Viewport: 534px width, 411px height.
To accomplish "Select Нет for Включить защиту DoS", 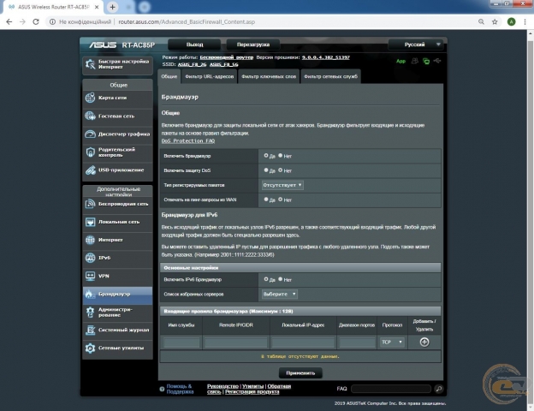I will click(x=281, y=170).
